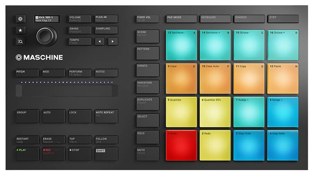The height and width of the screenshot is (174, 312).
Task: Enable MOD strip mode
Action: tap(54, 73)
